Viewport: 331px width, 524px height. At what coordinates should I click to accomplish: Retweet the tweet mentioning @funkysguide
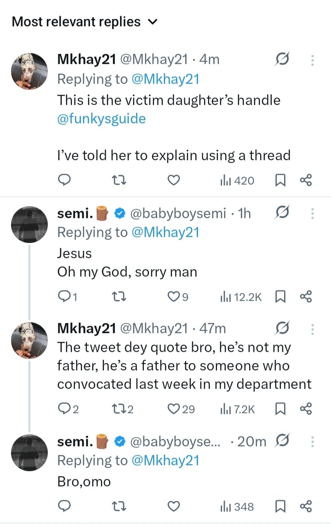120,181
